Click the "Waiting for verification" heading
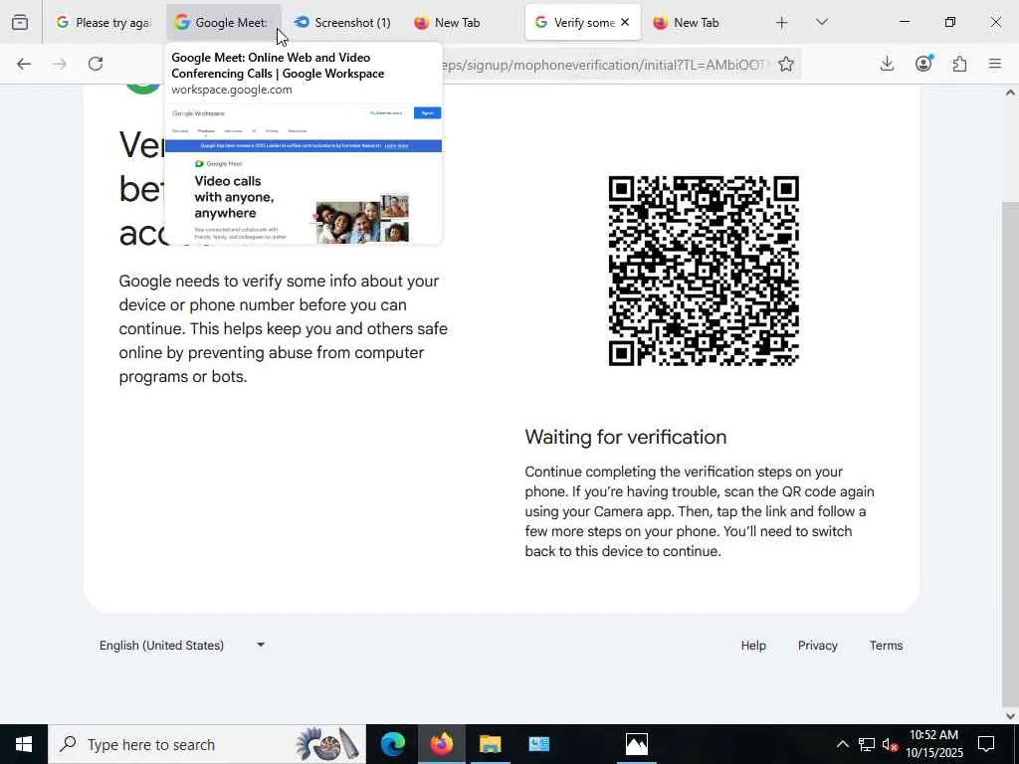Screen dimensions: 1019x764 tap(625, 437)
